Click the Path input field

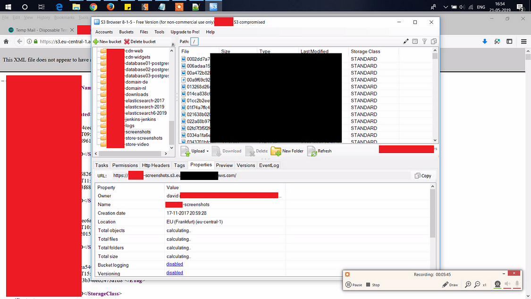[194, 42]
